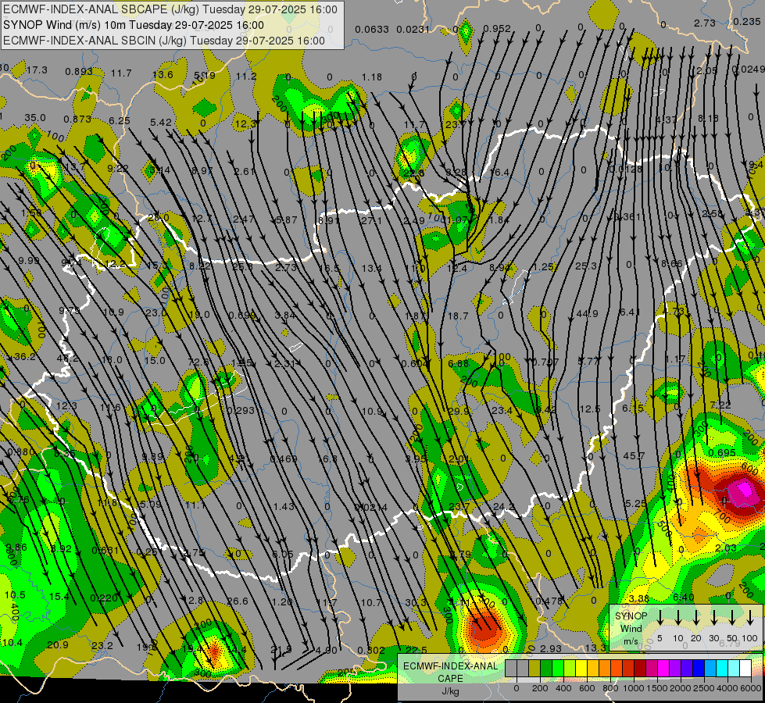The height and width of the screenshot is (703, 765).
Task: Click the 0.0214 value on the map
Action: coord(371,508)
